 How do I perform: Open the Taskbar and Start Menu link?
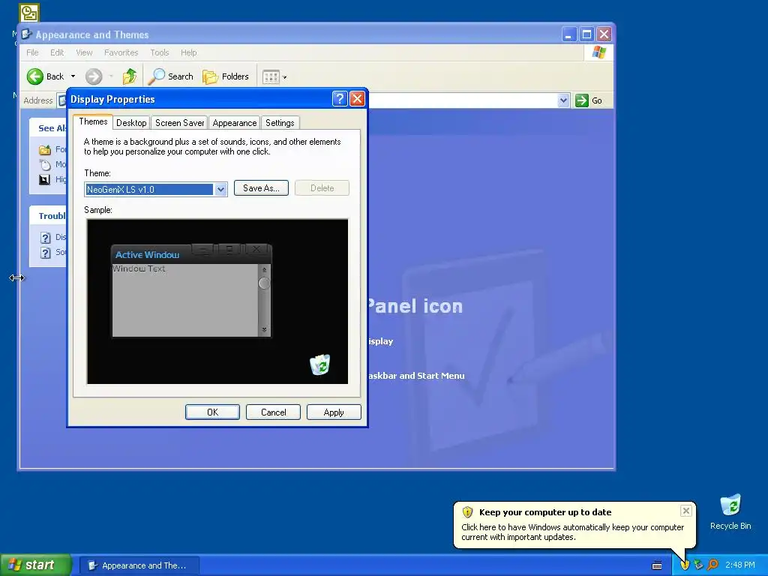pyautogui.click(x=415, y=376)
